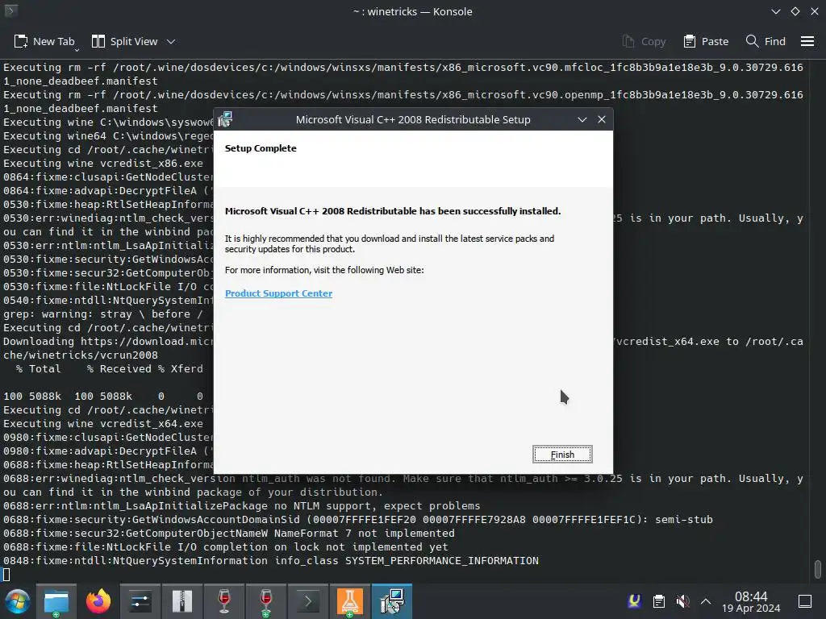The height and width of the screenshot is (619, 826).
Task: Open the Konsole hamburger menu
Action: [x=807, y=41]
